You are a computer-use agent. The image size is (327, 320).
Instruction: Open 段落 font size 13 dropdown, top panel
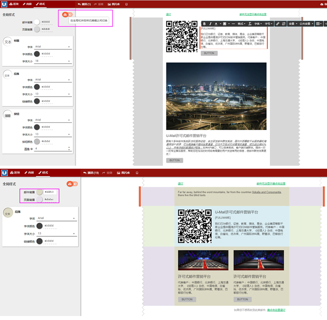tap(53, 94)
